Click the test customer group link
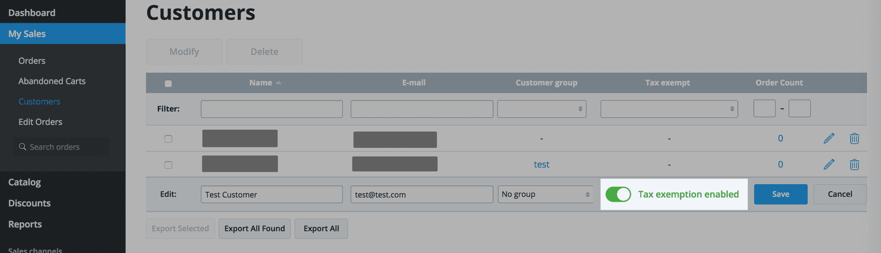881x253 pixels. pyautogui.click(x=541, y=165)
